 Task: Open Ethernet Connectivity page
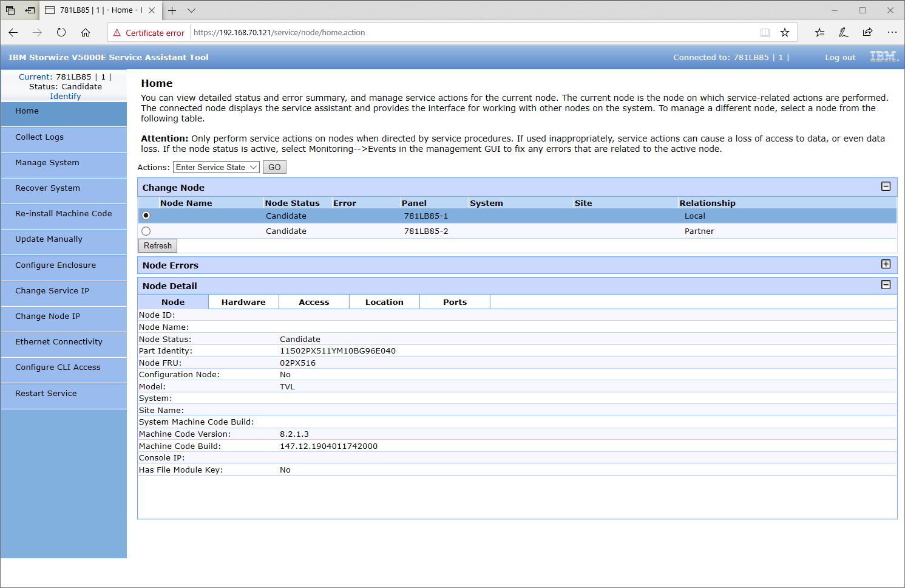point(64,344)
